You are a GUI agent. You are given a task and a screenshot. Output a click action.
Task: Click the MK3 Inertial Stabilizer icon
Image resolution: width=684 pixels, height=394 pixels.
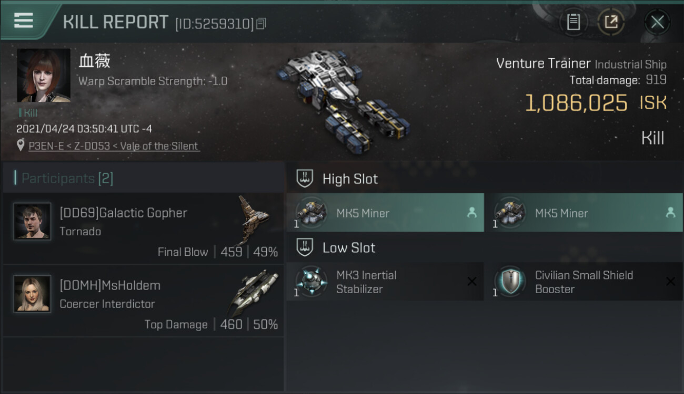(x=310, y=282)
